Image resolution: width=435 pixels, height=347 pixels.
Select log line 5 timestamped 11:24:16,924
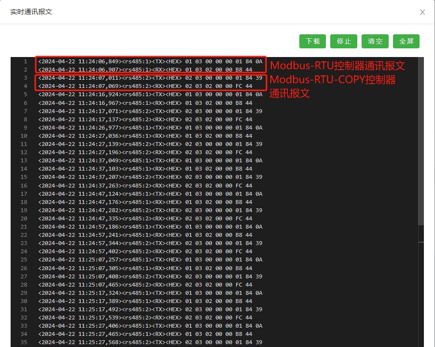(150, 94)
